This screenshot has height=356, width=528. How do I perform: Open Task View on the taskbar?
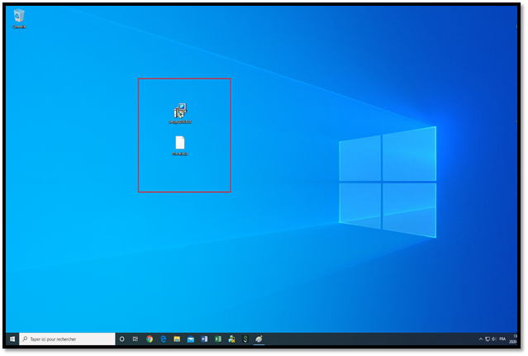point(136,339)
